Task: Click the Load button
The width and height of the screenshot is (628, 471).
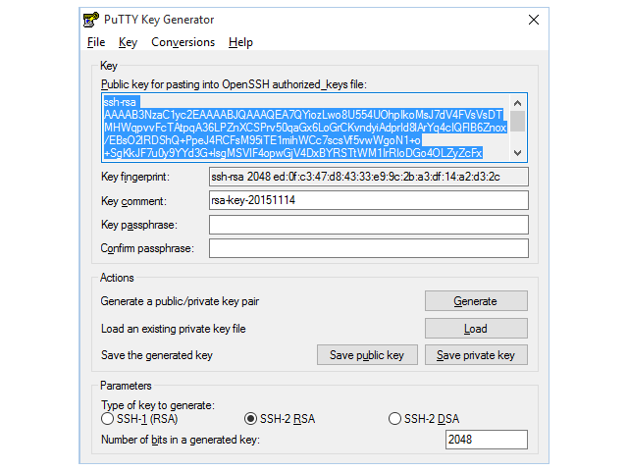Action: 476,329
